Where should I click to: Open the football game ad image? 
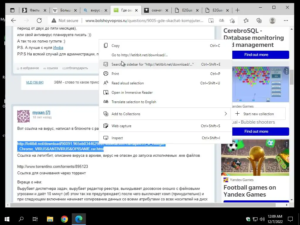pyautogui.click(x=255, y=158)
